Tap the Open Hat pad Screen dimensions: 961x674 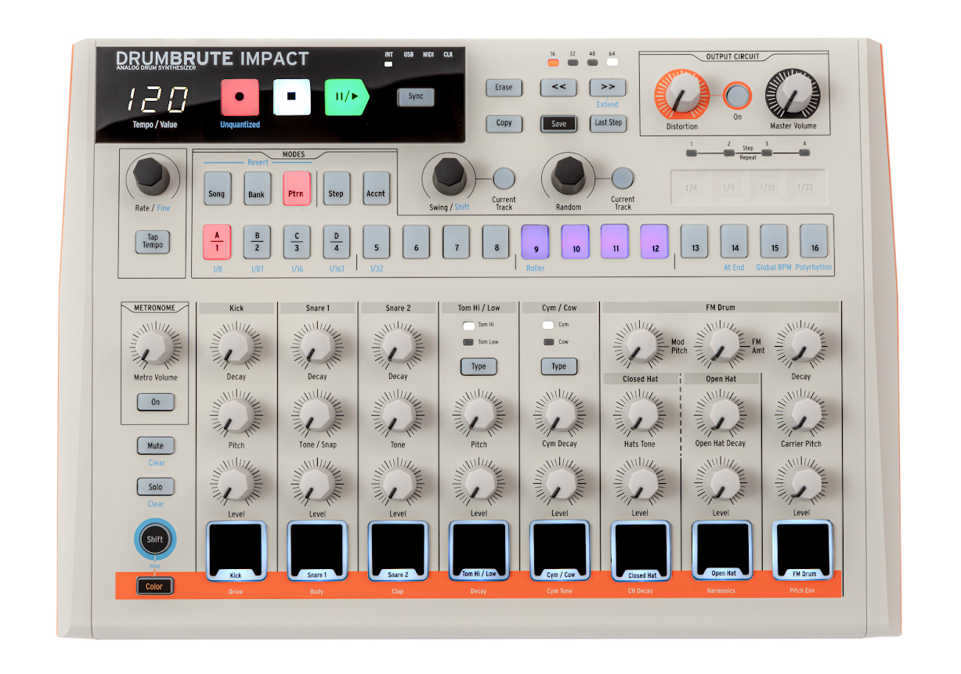tap(721, 551)
